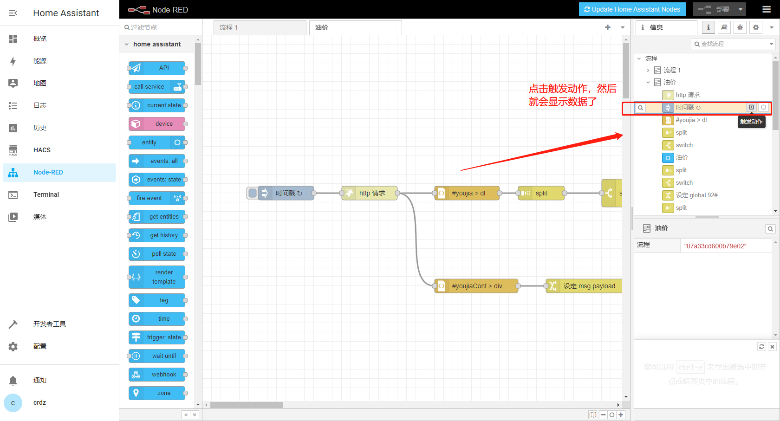Click the inject button on 时间戳 node

pos(252,193)
